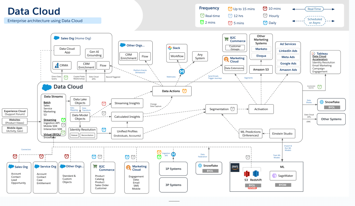Click the Hourly gray clock in the legend
The height and width of the screenshot is (206, 355).
pyautogui.click(x=265, y=16)
